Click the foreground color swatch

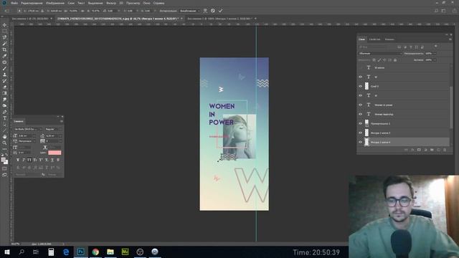3,160
